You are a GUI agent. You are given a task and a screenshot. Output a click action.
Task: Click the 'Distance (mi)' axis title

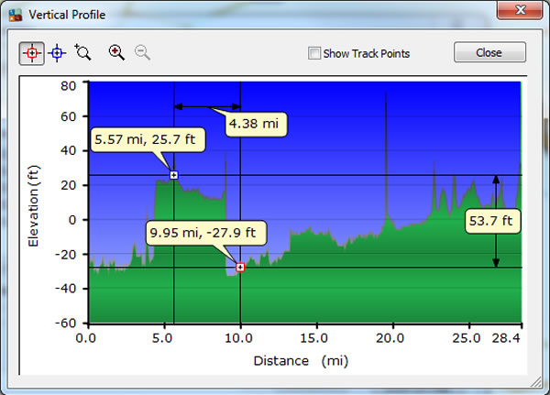click(x=301, y=360)
